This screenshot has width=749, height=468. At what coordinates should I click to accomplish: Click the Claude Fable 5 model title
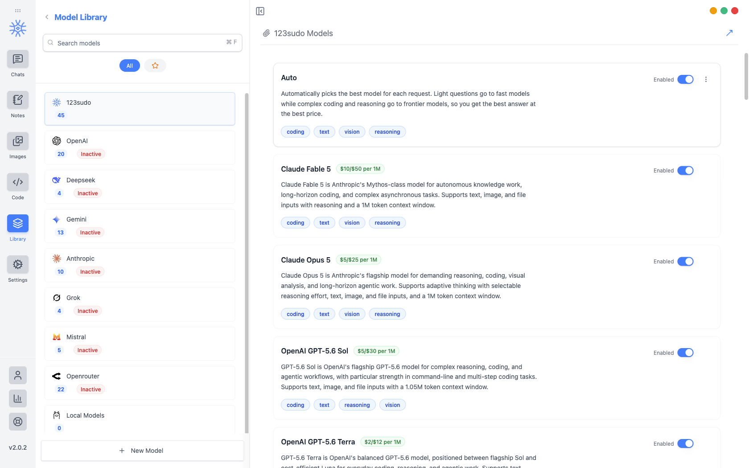[306, 169]
